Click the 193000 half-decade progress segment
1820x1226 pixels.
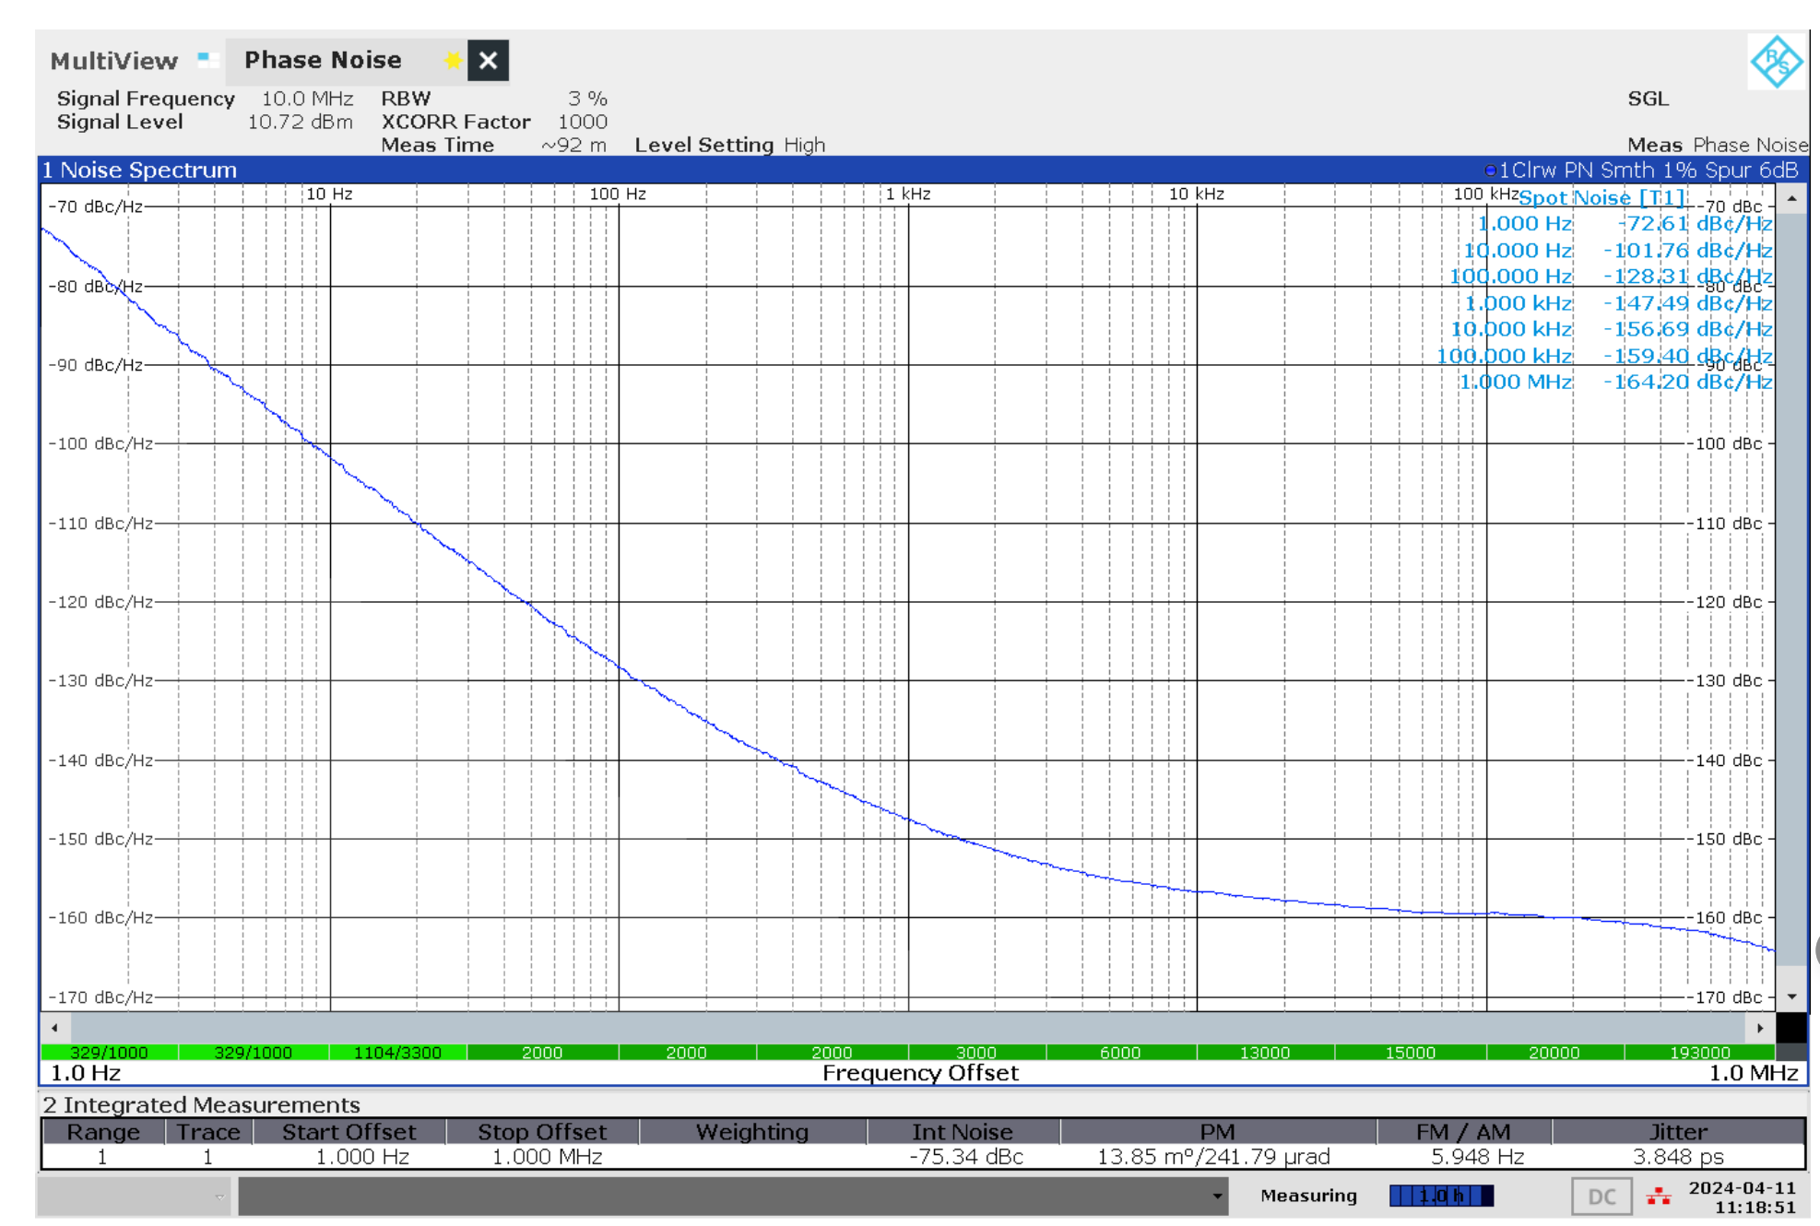1699,1053
